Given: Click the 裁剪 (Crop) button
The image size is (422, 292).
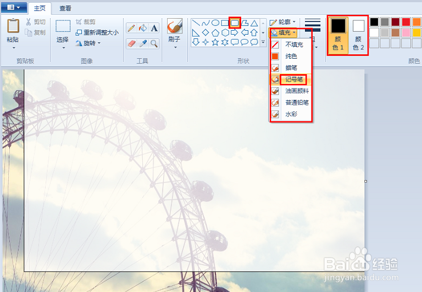Looking at the screenshot, I should tap(86, 22).
